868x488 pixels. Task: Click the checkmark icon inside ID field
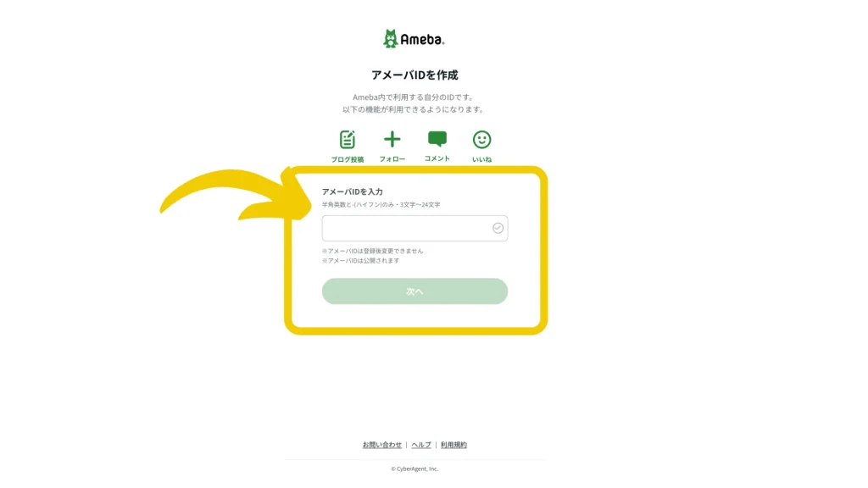pos(498,228)
